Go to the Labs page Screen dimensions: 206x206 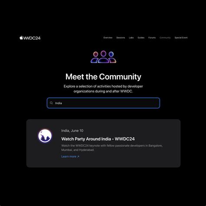click(131, 38)
